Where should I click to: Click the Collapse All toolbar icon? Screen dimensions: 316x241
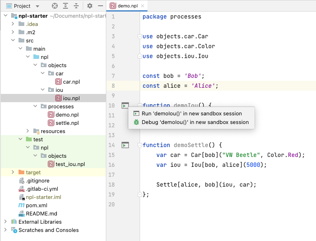(x=76, y=6)
